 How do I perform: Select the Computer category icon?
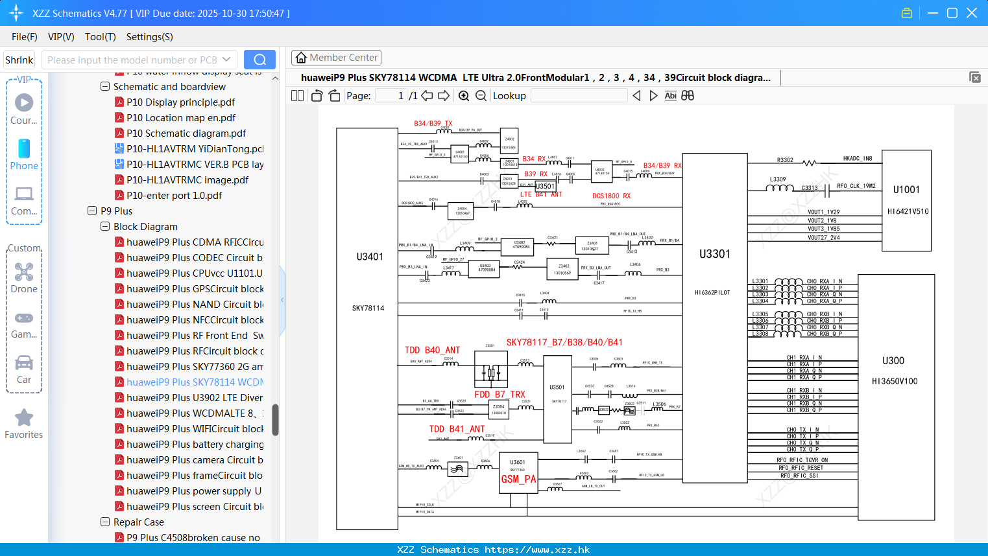point(24,200)
